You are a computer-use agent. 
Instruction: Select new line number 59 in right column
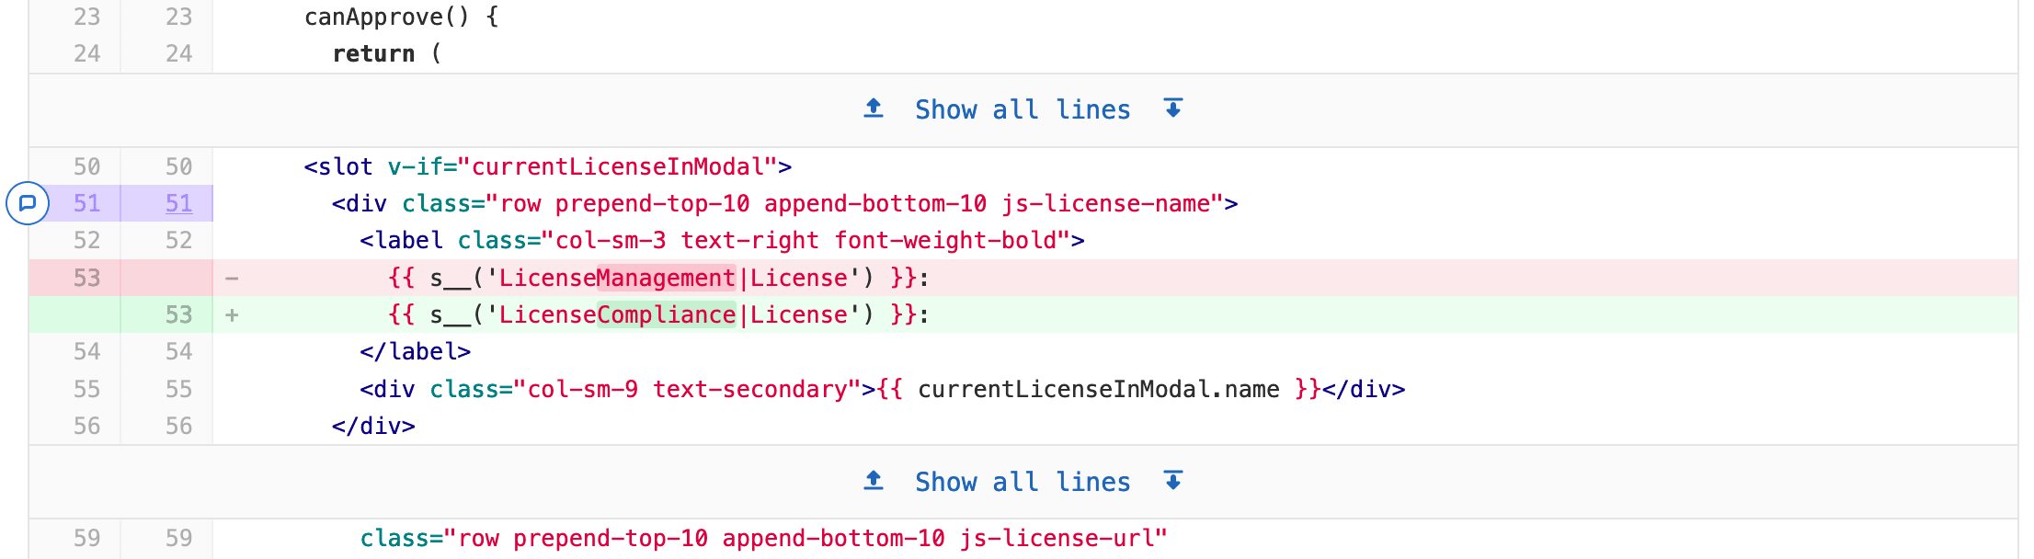pos(178,538)
